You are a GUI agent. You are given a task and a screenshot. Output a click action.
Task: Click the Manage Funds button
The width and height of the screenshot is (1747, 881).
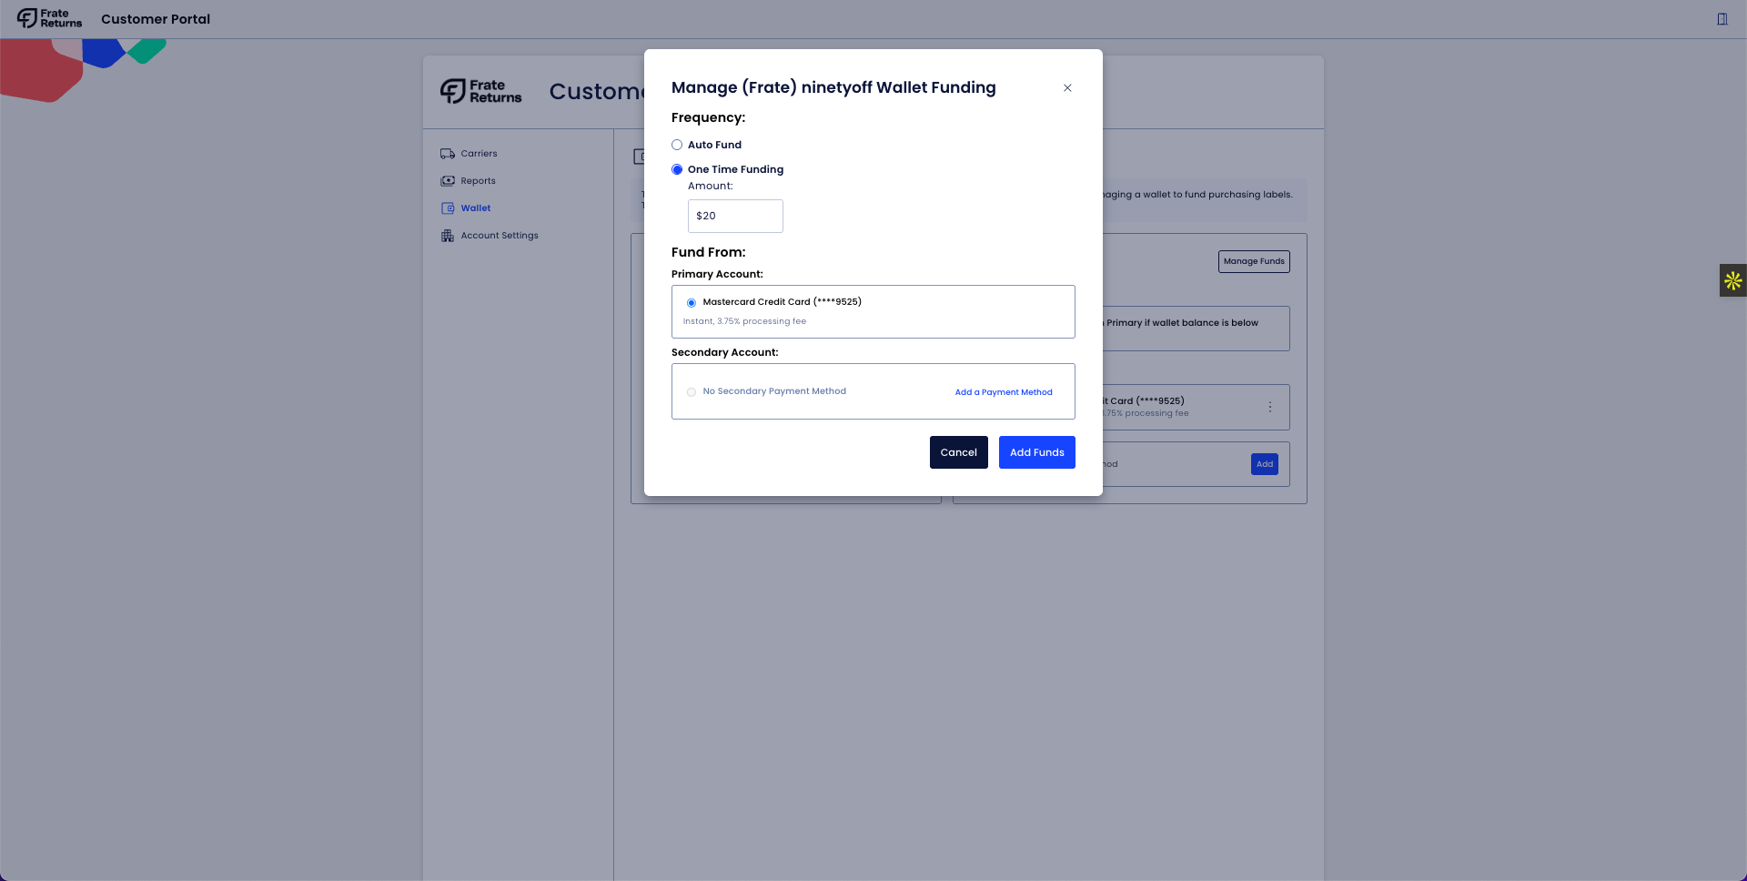[1254, 261]
